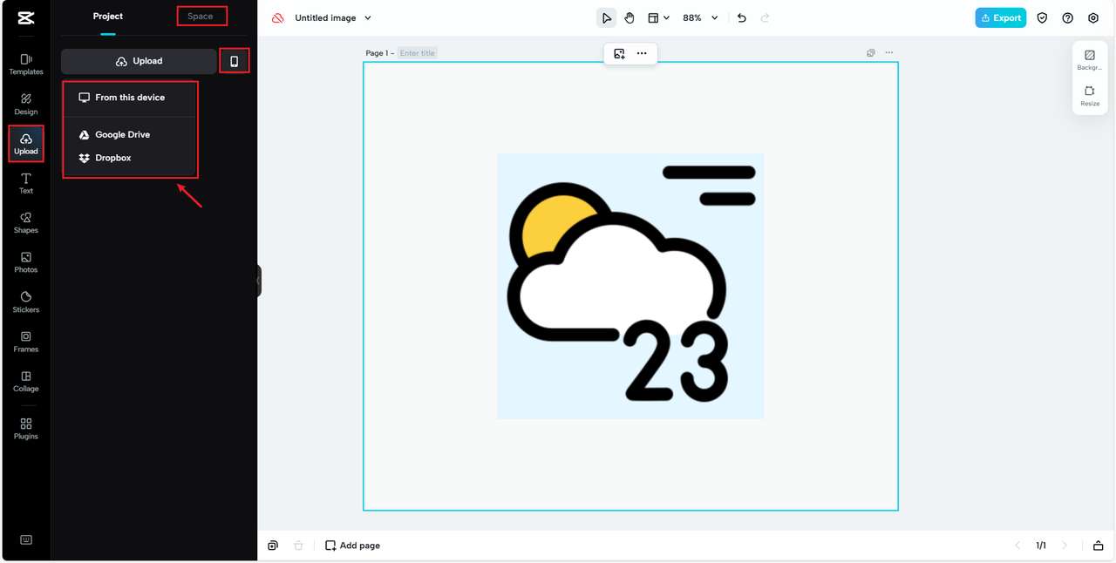1116x563 pixels.
Task: Upload from phone icon button
Action: click(235, 61)
